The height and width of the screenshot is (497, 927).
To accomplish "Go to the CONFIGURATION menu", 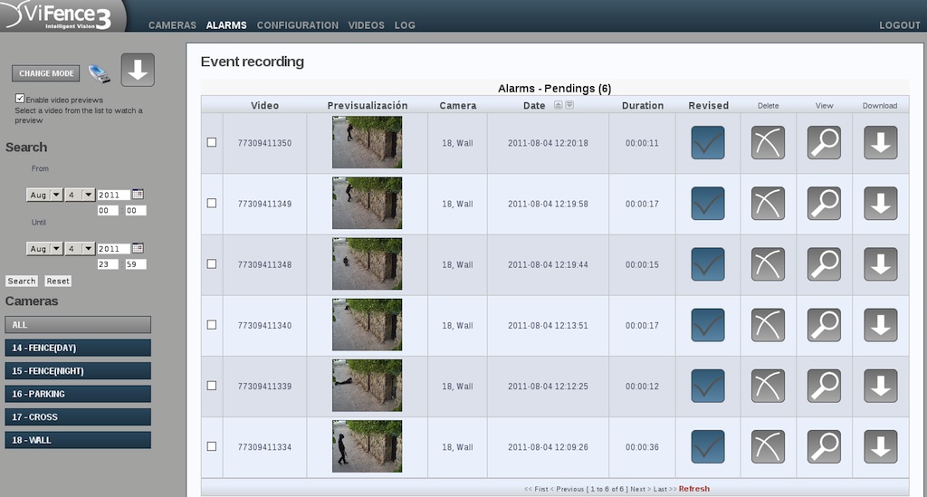I will [298, 25].
